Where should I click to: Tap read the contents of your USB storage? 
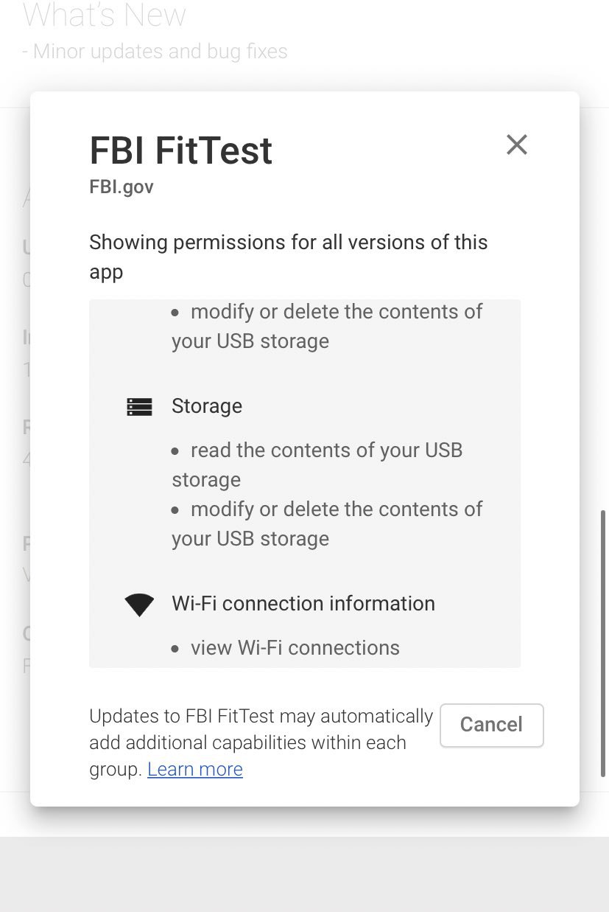[x=317, y=464]
